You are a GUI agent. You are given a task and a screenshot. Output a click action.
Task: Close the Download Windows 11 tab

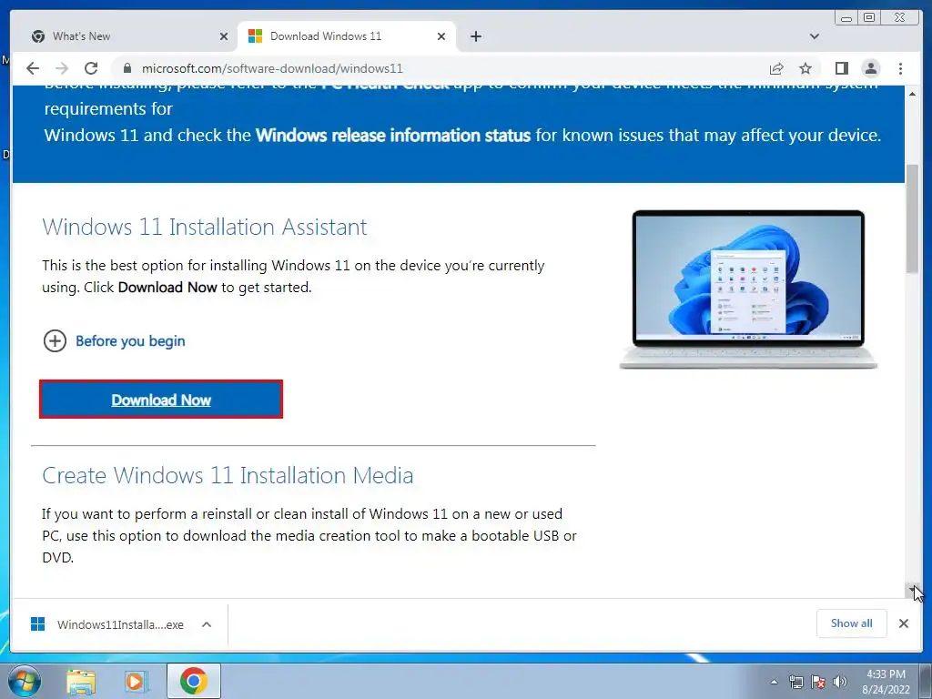(441, 36)
